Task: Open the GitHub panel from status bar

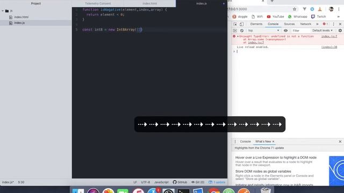Action: click(x=180, y=182)
